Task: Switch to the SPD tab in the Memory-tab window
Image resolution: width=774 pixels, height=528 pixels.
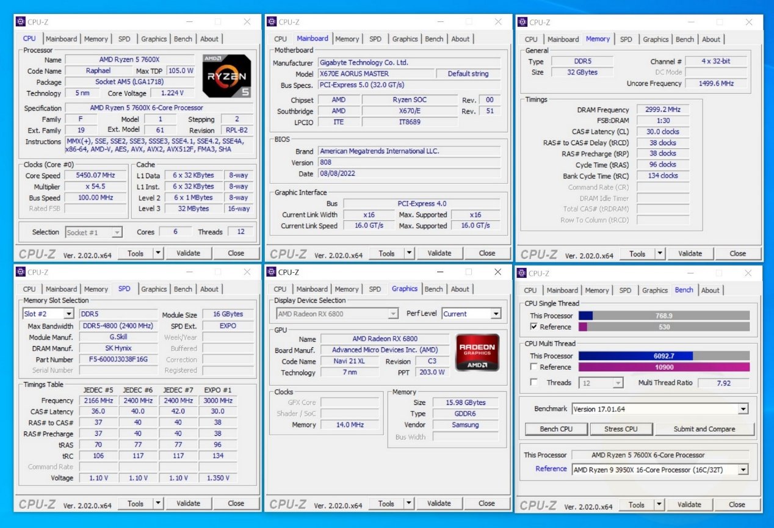Action: click(626, 39)
